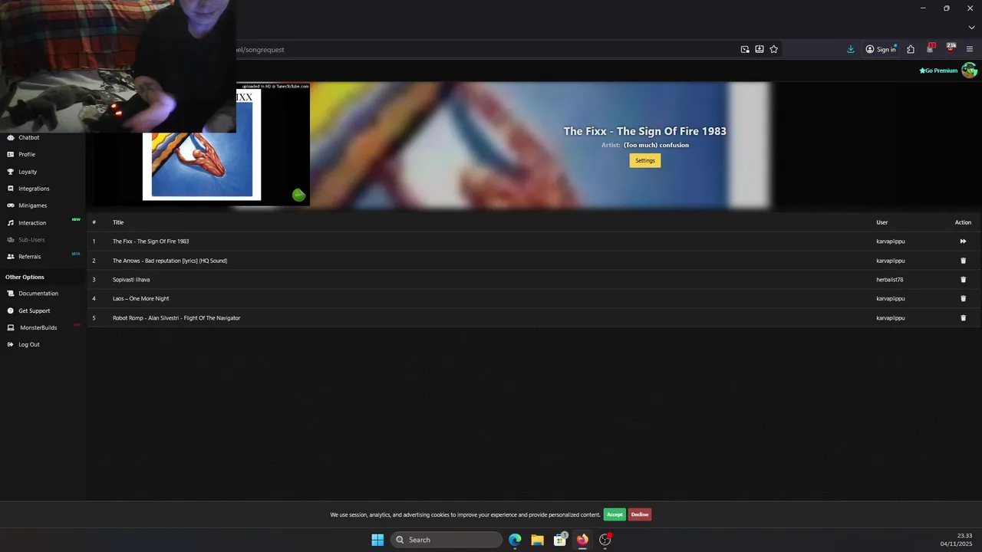The width and height of the screenshot is (982, 552).
Task: Open File Explorer from the taskbar
Action: coord(537,540)
